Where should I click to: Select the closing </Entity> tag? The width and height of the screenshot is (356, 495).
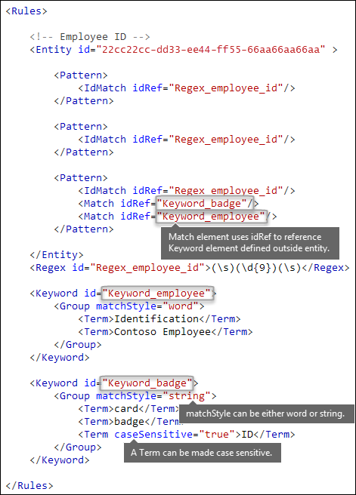[57, 255]
